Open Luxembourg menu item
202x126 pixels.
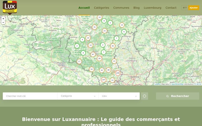click(x=153, y=8)
